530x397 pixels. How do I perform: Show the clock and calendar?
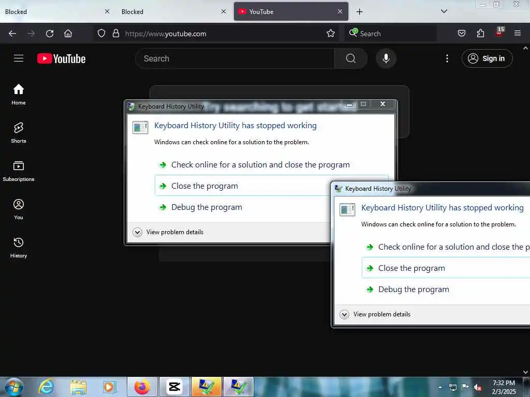[504, 387]
